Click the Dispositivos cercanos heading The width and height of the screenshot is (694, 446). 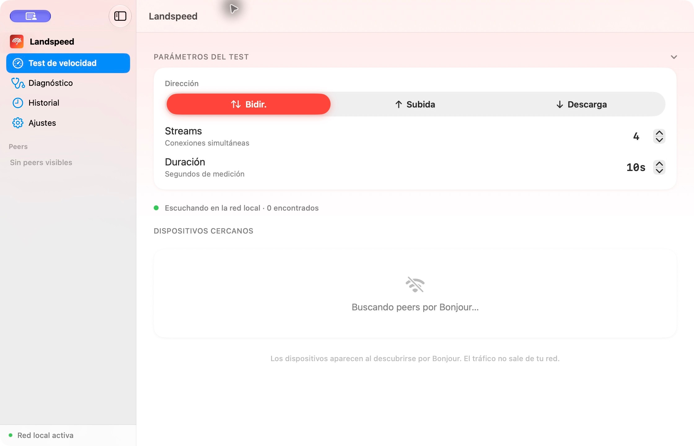(204, 231)
